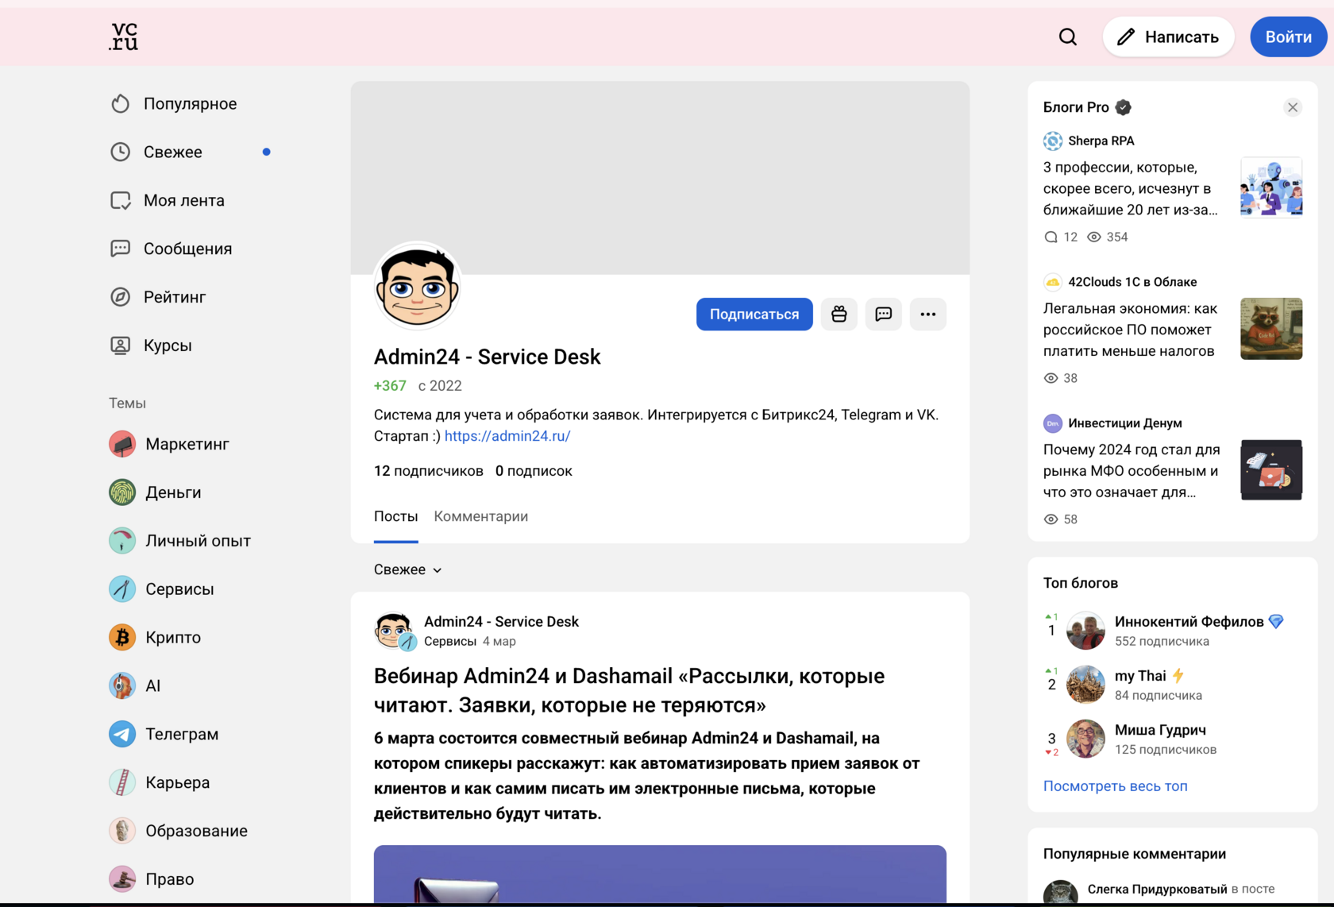Click the Маркетинг topic icon

click(122, 444)
